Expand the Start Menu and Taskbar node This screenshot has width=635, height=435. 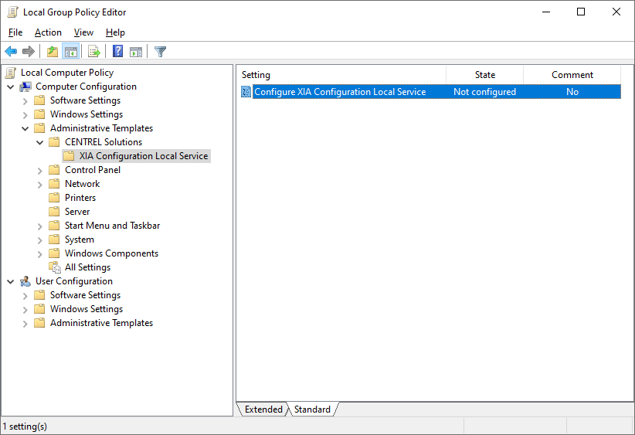tap(39, 226)
